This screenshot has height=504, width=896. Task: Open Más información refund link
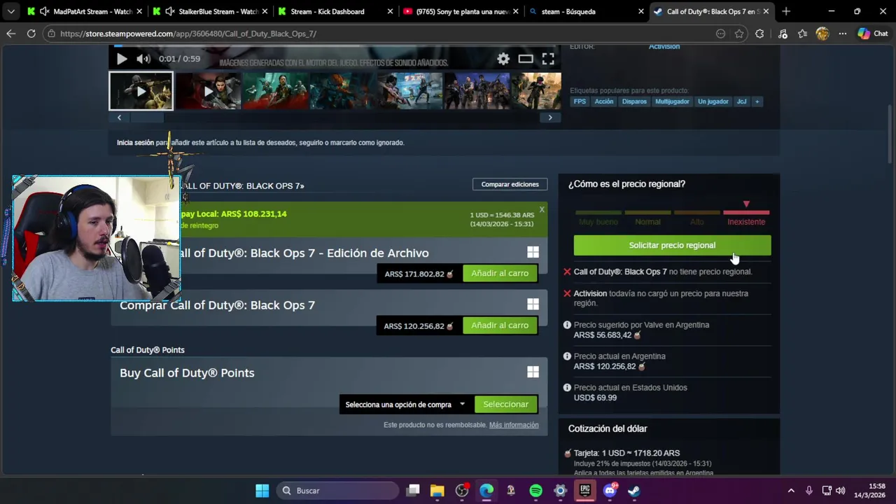(514, 425)
